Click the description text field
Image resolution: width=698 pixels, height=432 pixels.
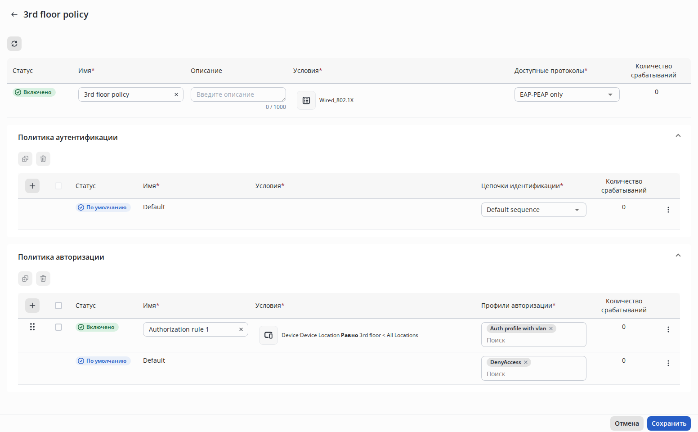click(238, 94)
